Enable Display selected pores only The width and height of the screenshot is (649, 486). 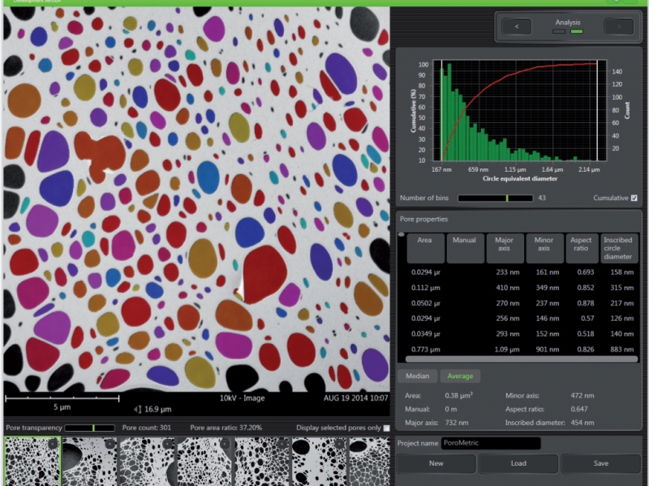[x=386, y=428]
